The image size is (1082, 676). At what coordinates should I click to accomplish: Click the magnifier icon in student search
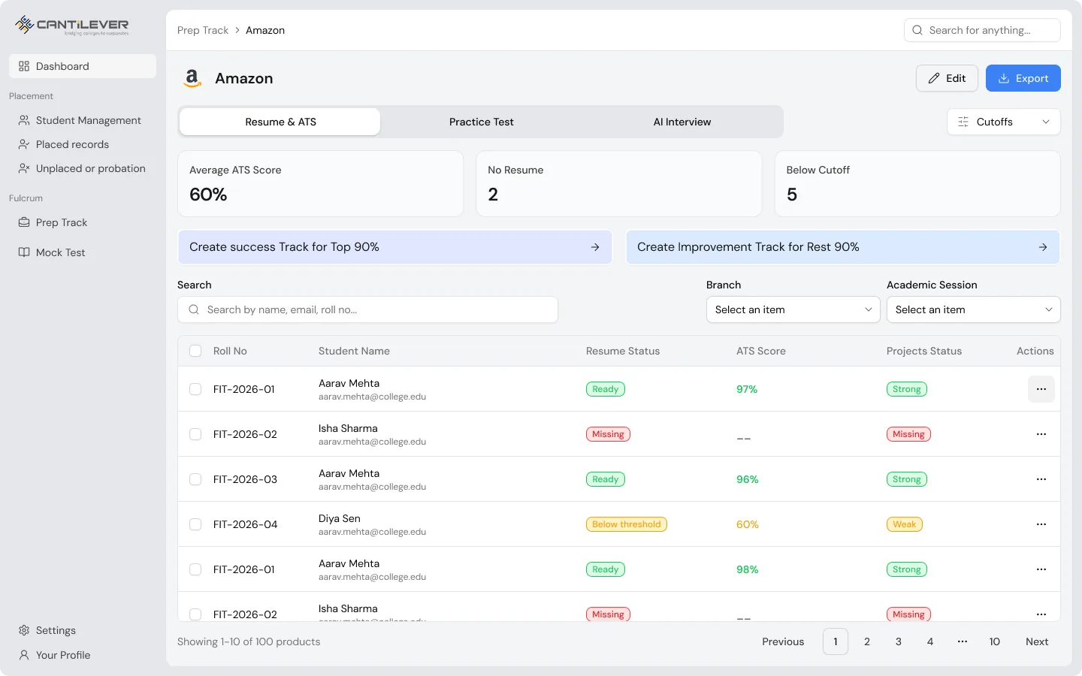pyautogui.click(x=194, y=309)
